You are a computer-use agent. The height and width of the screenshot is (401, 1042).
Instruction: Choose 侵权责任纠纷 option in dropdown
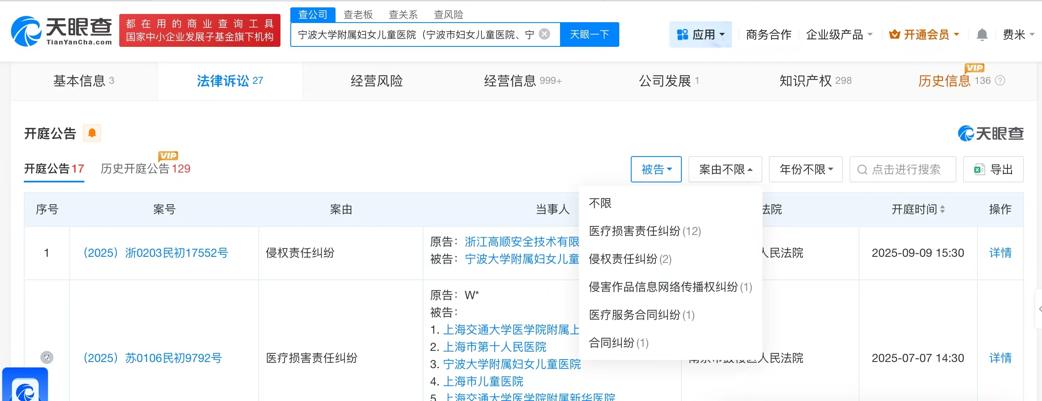click(630, 259)
